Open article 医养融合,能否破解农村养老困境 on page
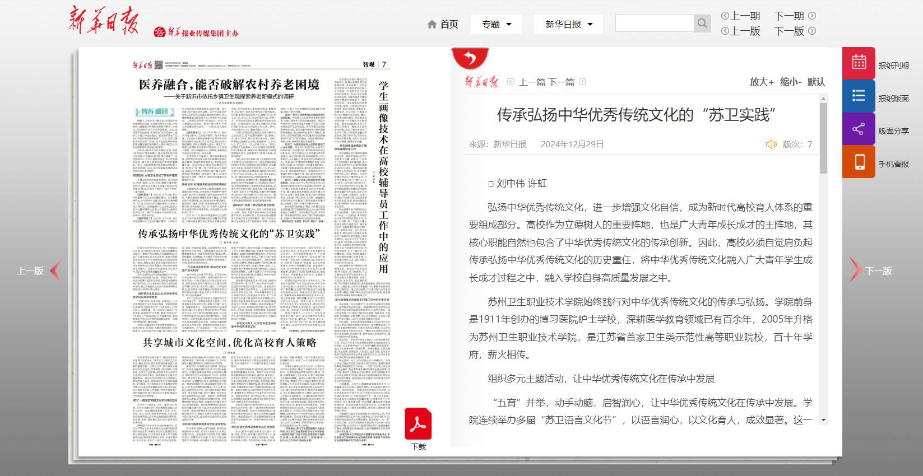 [229, 85]
